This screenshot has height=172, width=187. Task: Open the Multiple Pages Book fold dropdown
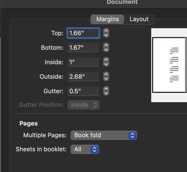(104, 135)
